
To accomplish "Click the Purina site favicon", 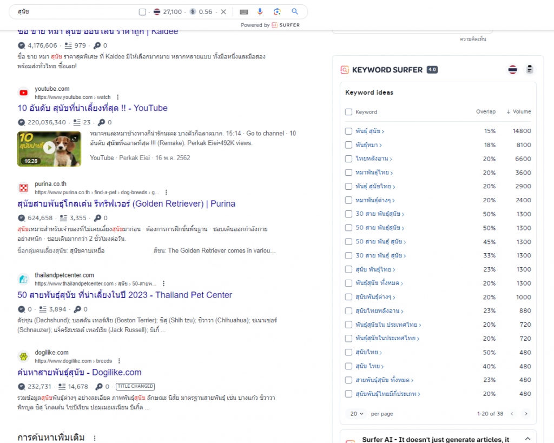I will 24,188.
